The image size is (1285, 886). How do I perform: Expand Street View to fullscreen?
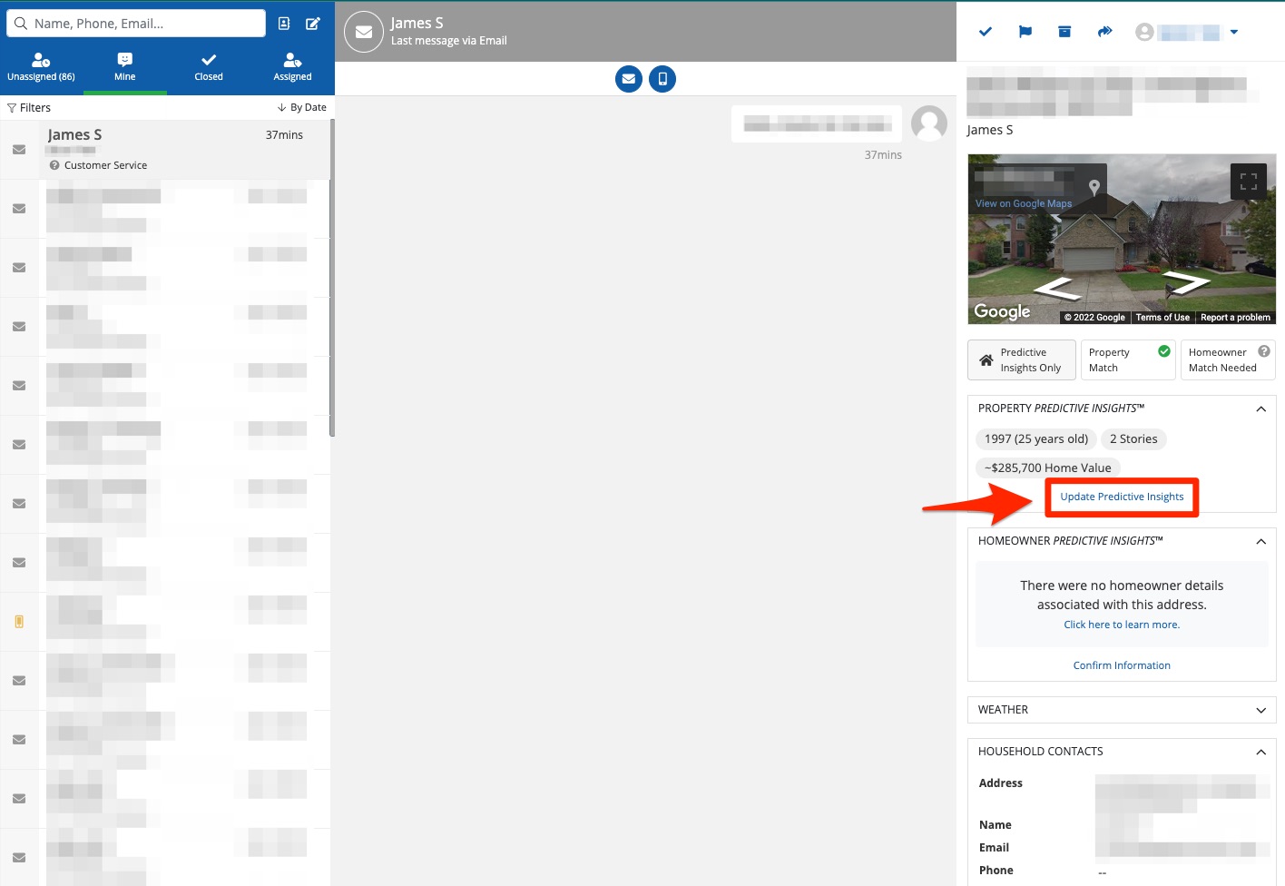click(x=1248, y=182)
